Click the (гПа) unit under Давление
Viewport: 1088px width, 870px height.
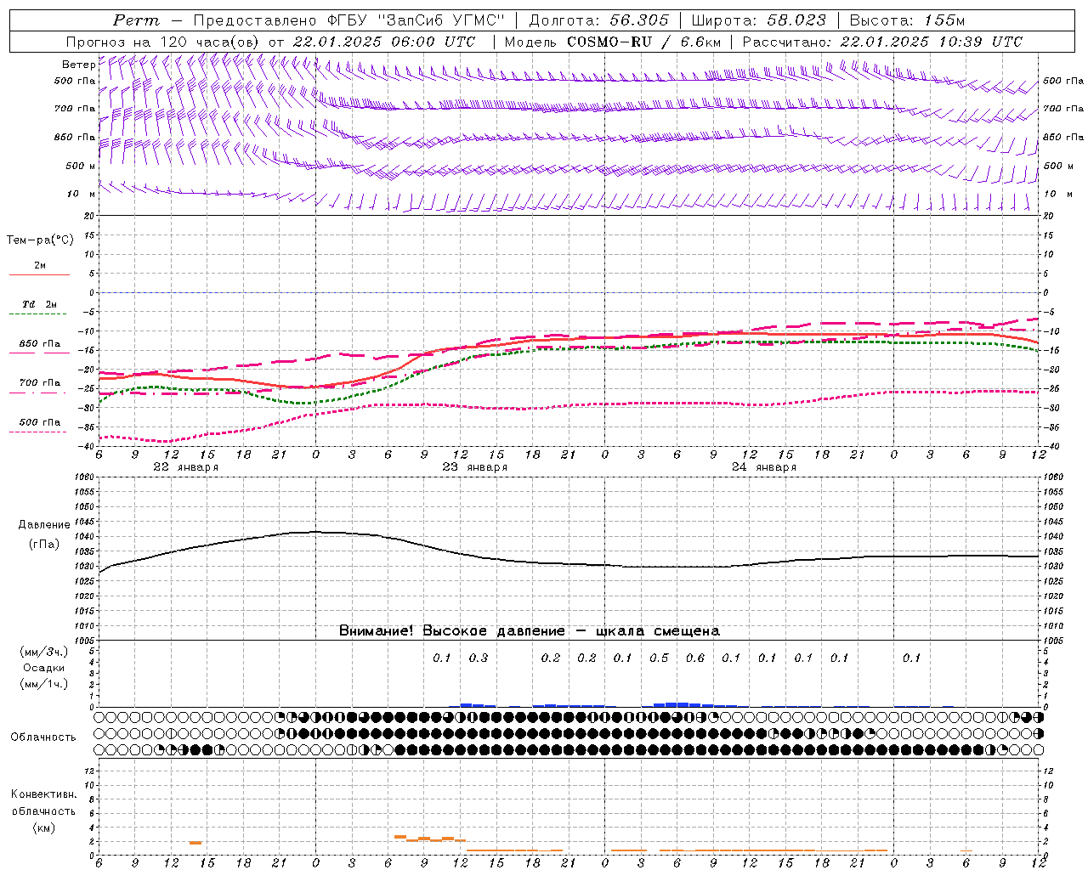[43, 545]
